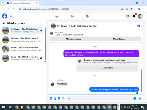Viewport: 147px width, 110px height.
Task: Open conversation information purple icon
Action: click(x=138, y=26)
